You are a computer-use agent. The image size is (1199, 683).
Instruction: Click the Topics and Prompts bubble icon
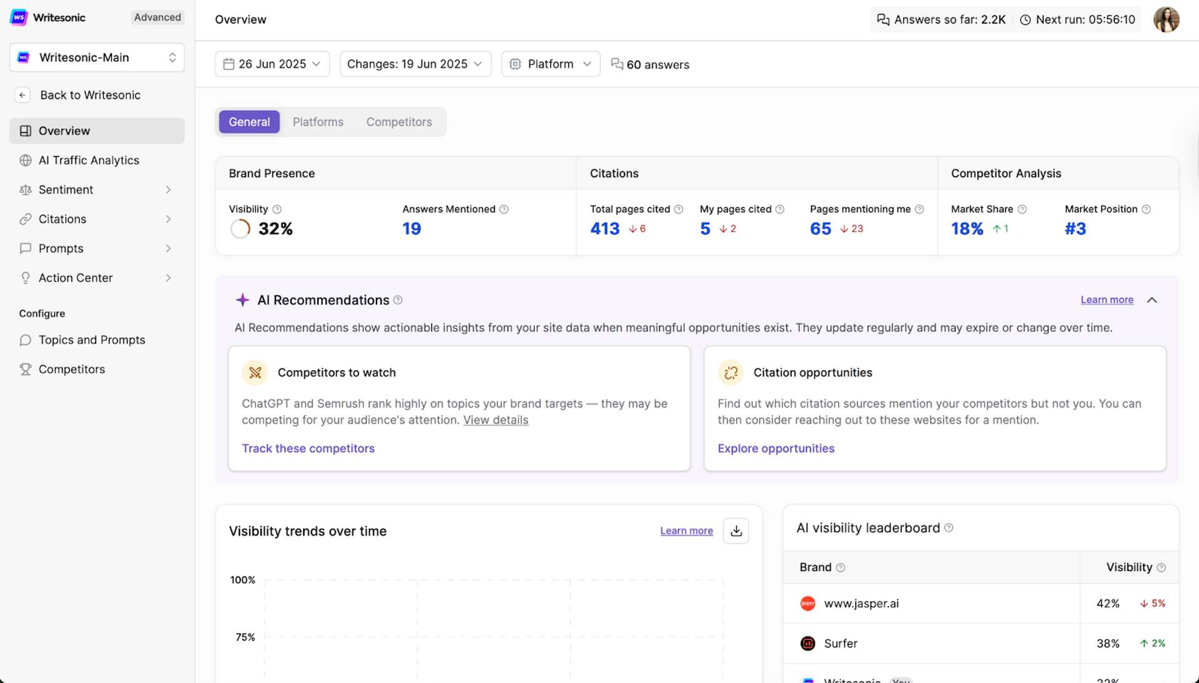26,340
